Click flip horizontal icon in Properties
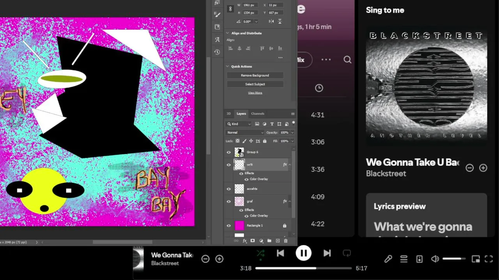The height and width of the screenshot is (280, 499). click(x=271, y=21)
